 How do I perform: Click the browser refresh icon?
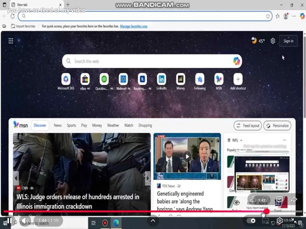click(13, 16)
